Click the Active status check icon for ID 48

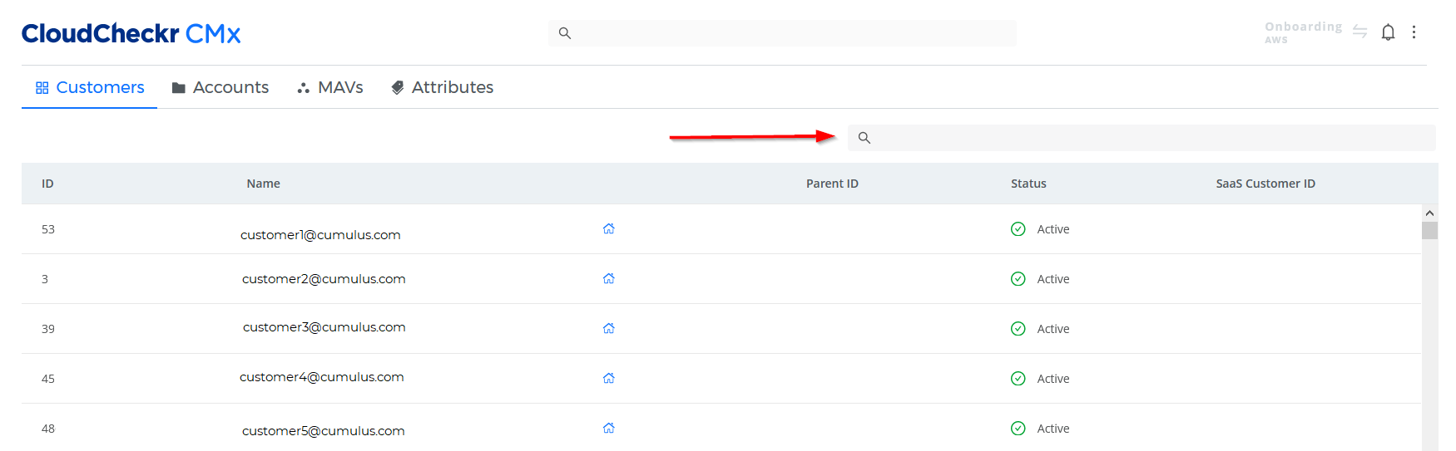1018,429
